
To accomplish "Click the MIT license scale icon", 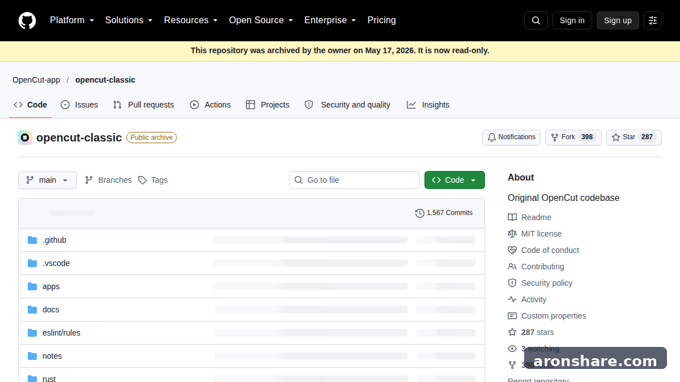I will click(x=512, y=234).
